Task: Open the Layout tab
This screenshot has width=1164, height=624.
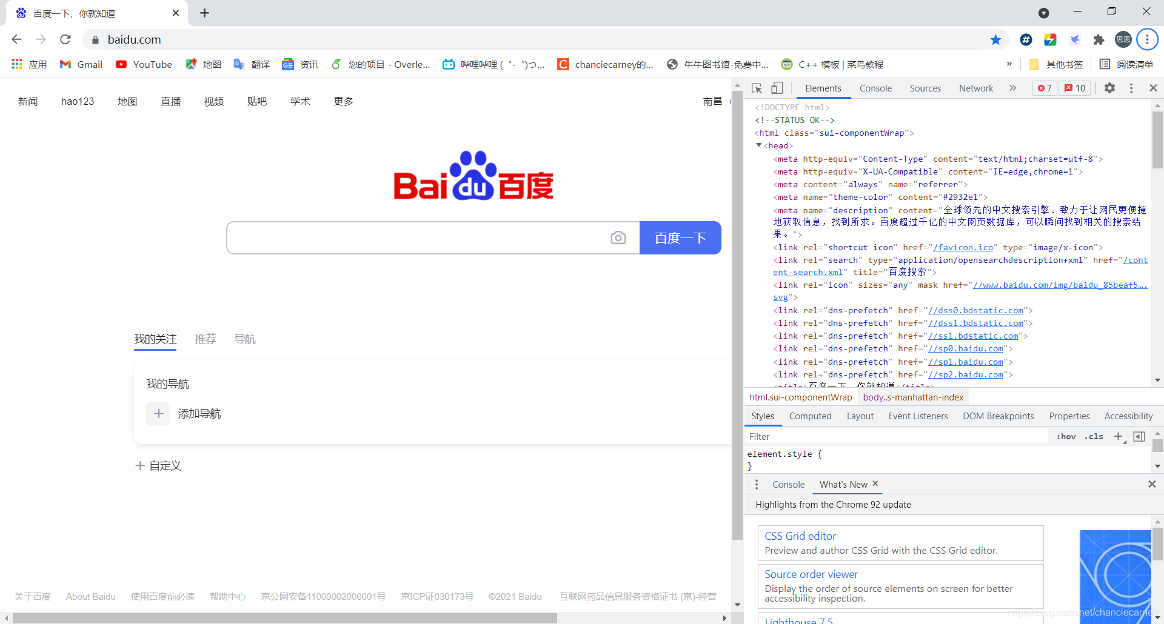Action: pos(860,416)
